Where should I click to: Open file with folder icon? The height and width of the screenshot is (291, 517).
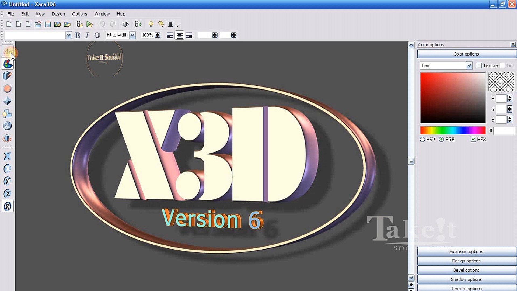38,25
